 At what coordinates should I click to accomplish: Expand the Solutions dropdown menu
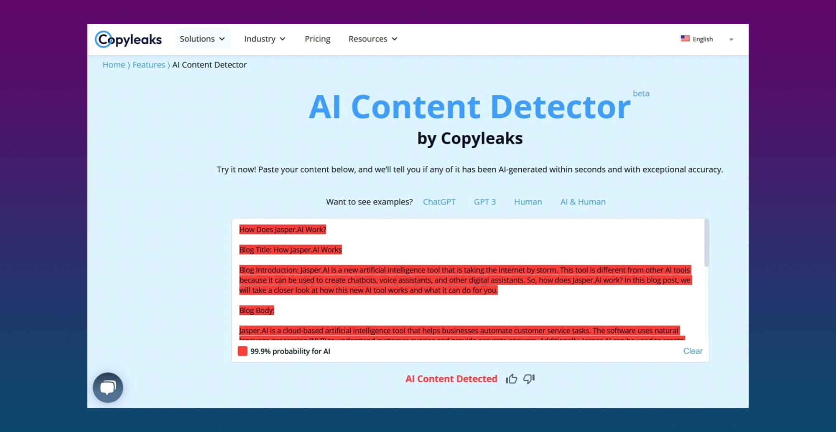click(x=203, y=39)
